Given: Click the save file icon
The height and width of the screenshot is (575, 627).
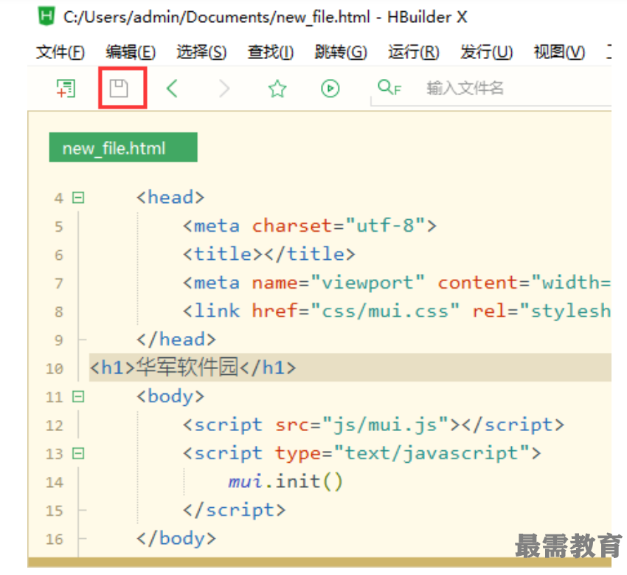Looking at the screenshot, I should [x=119, y=88].
